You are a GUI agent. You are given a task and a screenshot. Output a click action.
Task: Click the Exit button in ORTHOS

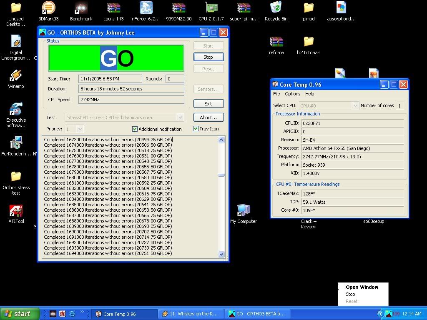coord(208,104)
